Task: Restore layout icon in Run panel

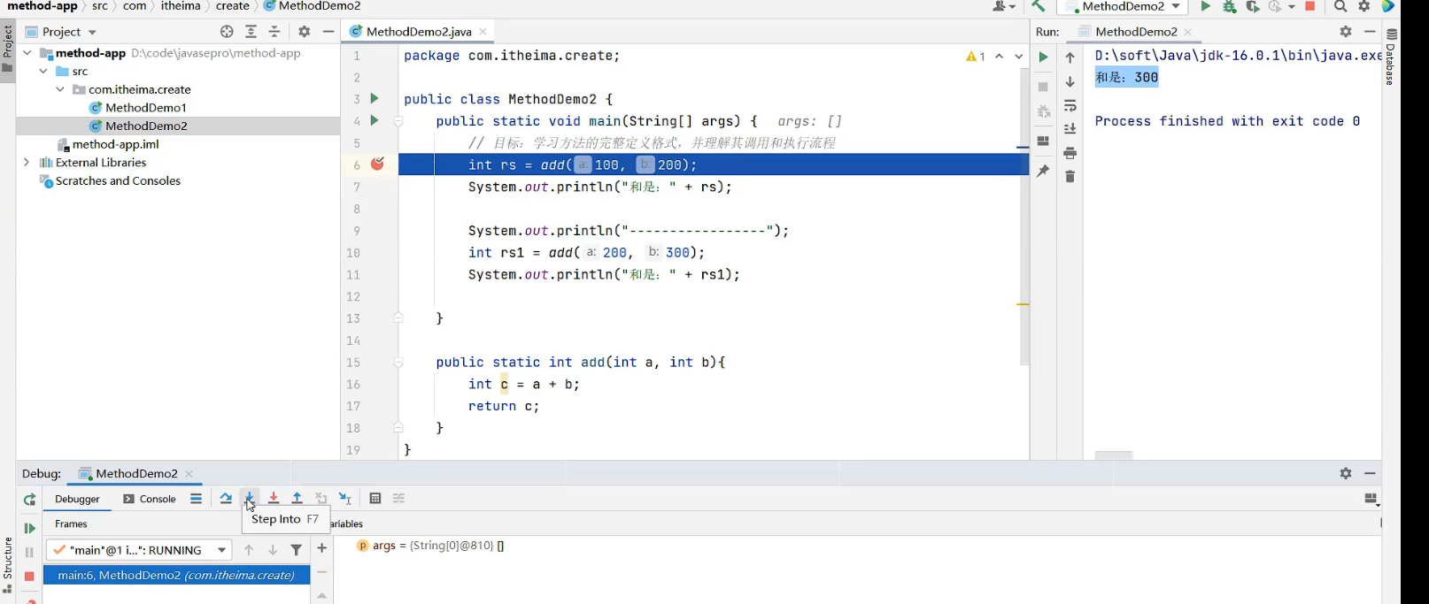Action: click(1043, 141)
